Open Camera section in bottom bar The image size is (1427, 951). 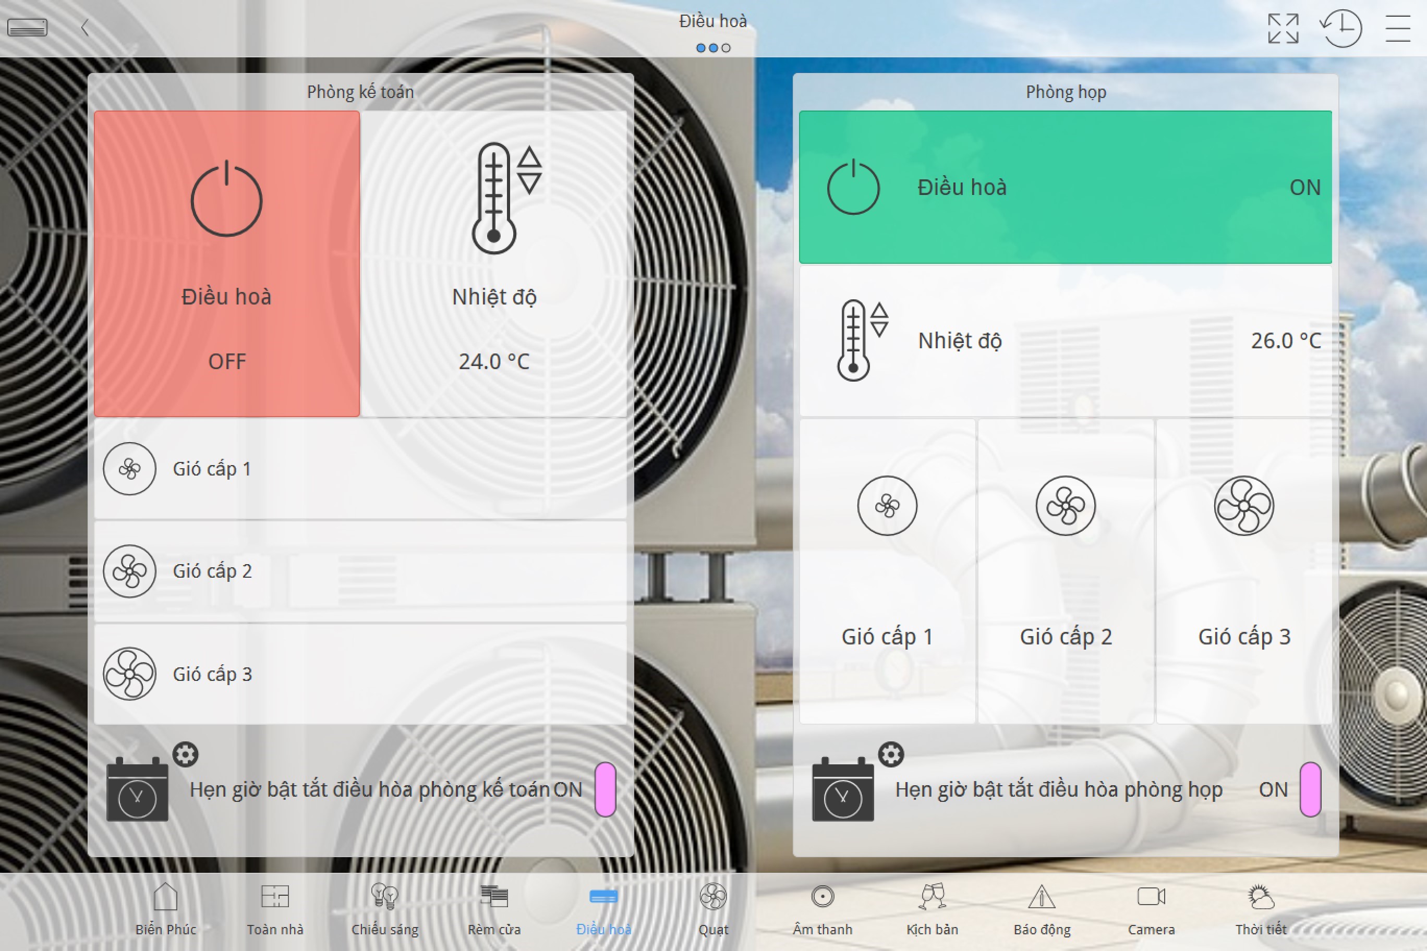pos(1151,907)
